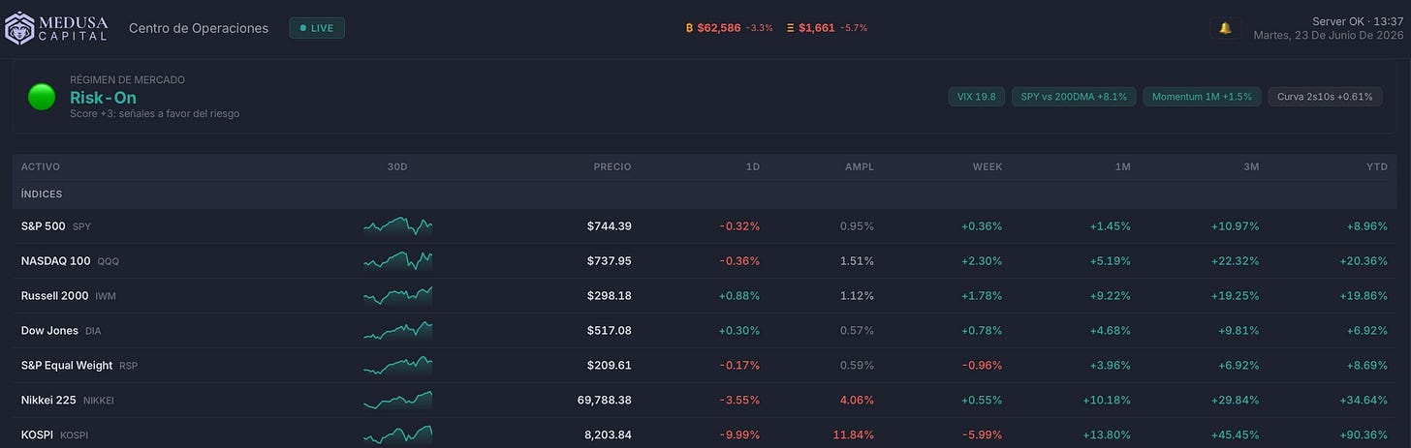Click the green Risk-On indicator circle
This screenshot has height=448, width=1411.
point(42,97)
